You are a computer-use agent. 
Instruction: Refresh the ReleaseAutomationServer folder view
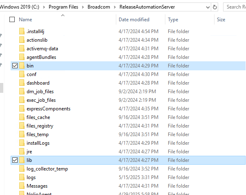click(x=215, y=7)
